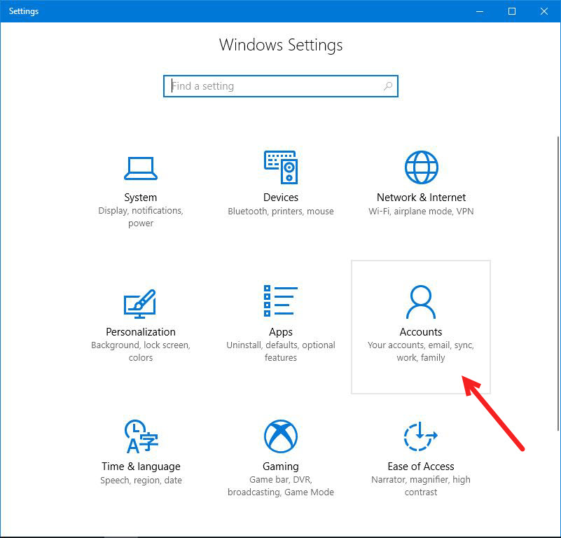
Task: Open the Apps list icon
Action: click(x=281, y=301)
